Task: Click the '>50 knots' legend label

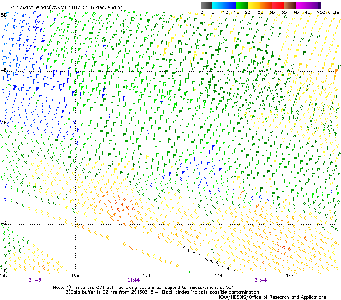Action: click(x=328, y=12)
